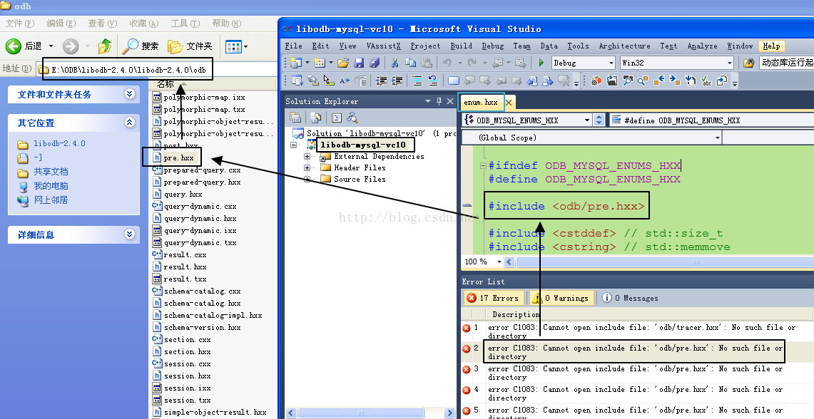Click Show All Files icon in Solution Explorer
814x419 pixels.
315,118
